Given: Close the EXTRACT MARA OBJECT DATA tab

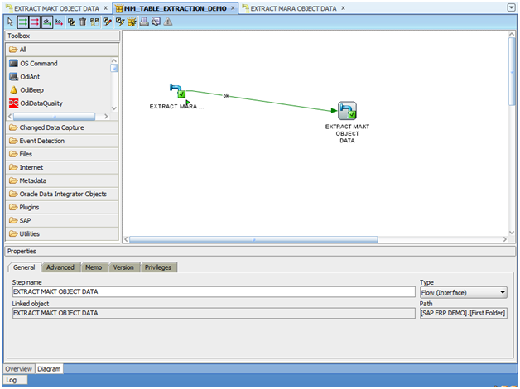Looking at the screenshot, I should (x=343, y=8).
